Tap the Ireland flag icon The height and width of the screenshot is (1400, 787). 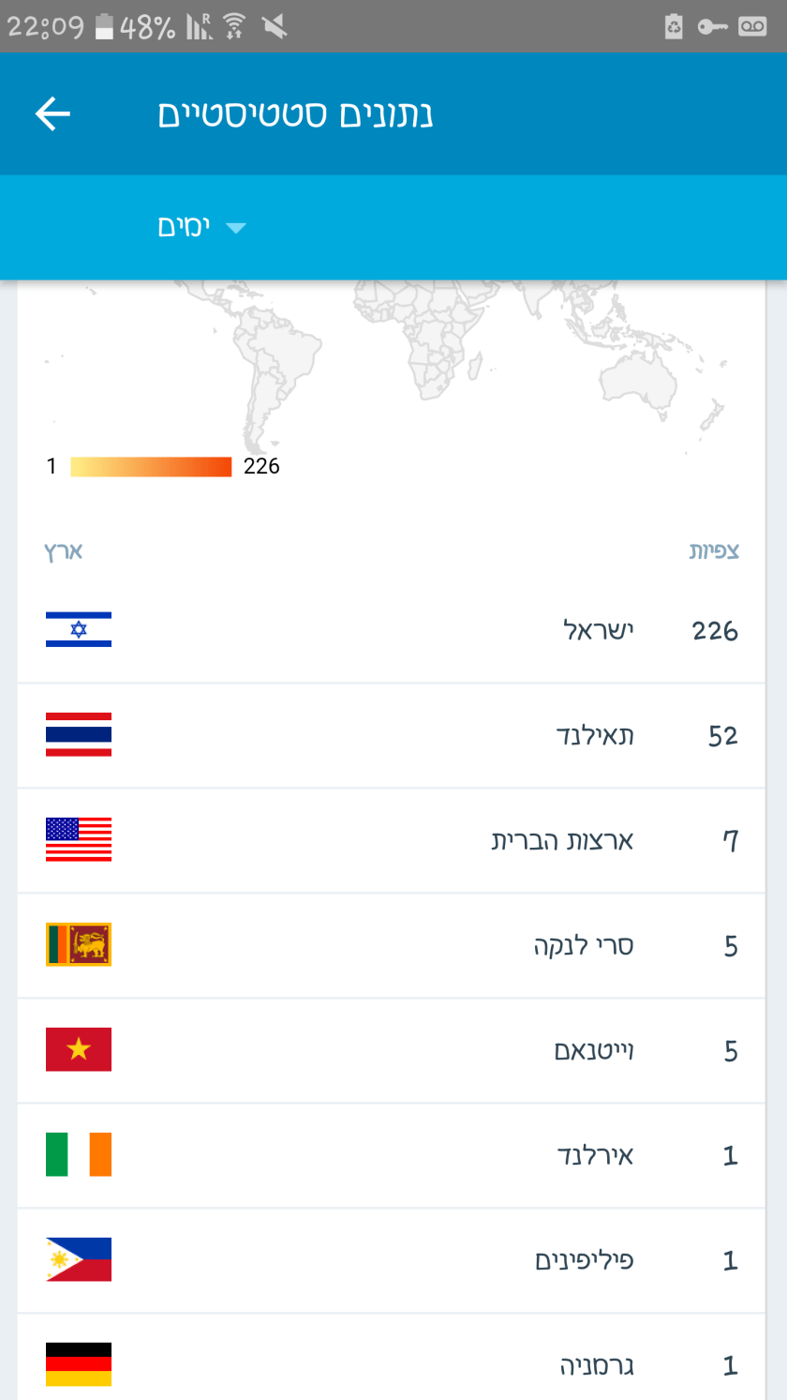79,1154
